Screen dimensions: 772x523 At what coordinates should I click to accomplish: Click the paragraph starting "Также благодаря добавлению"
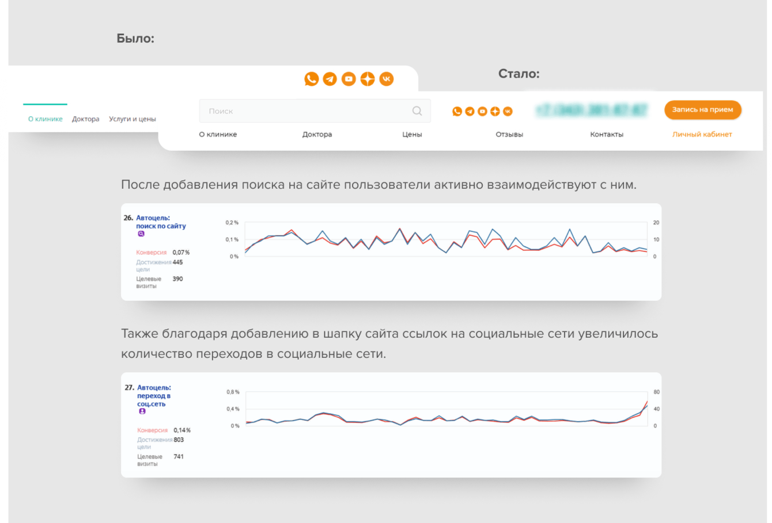pyautogui.click(x=389, y=343)
